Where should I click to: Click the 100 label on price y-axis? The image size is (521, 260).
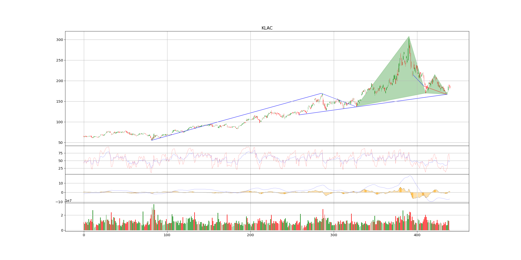click(x=59, y=122)
